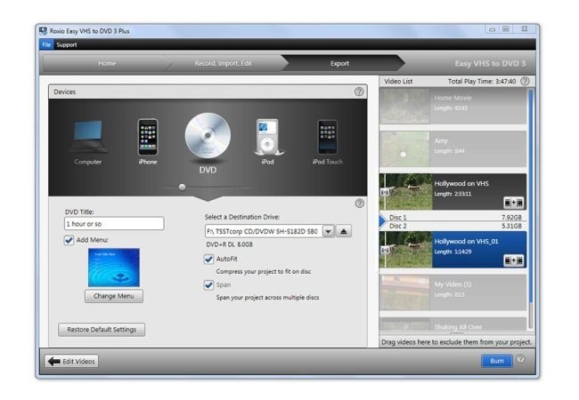
Task: Click merge icon on Hollywood on VHS_01
Action: click(514, 260)
